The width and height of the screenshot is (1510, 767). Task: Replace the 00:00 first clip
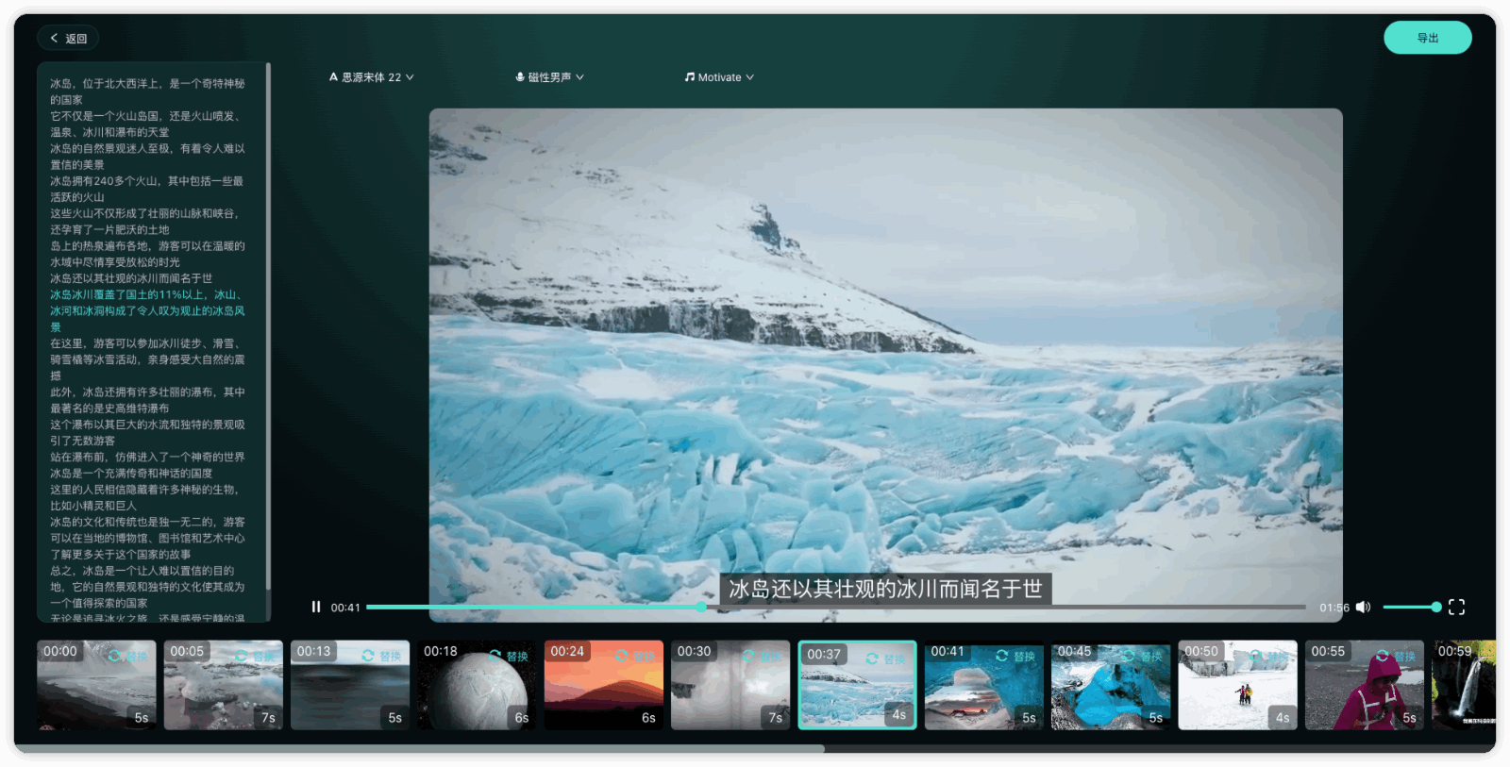[128, 656]
